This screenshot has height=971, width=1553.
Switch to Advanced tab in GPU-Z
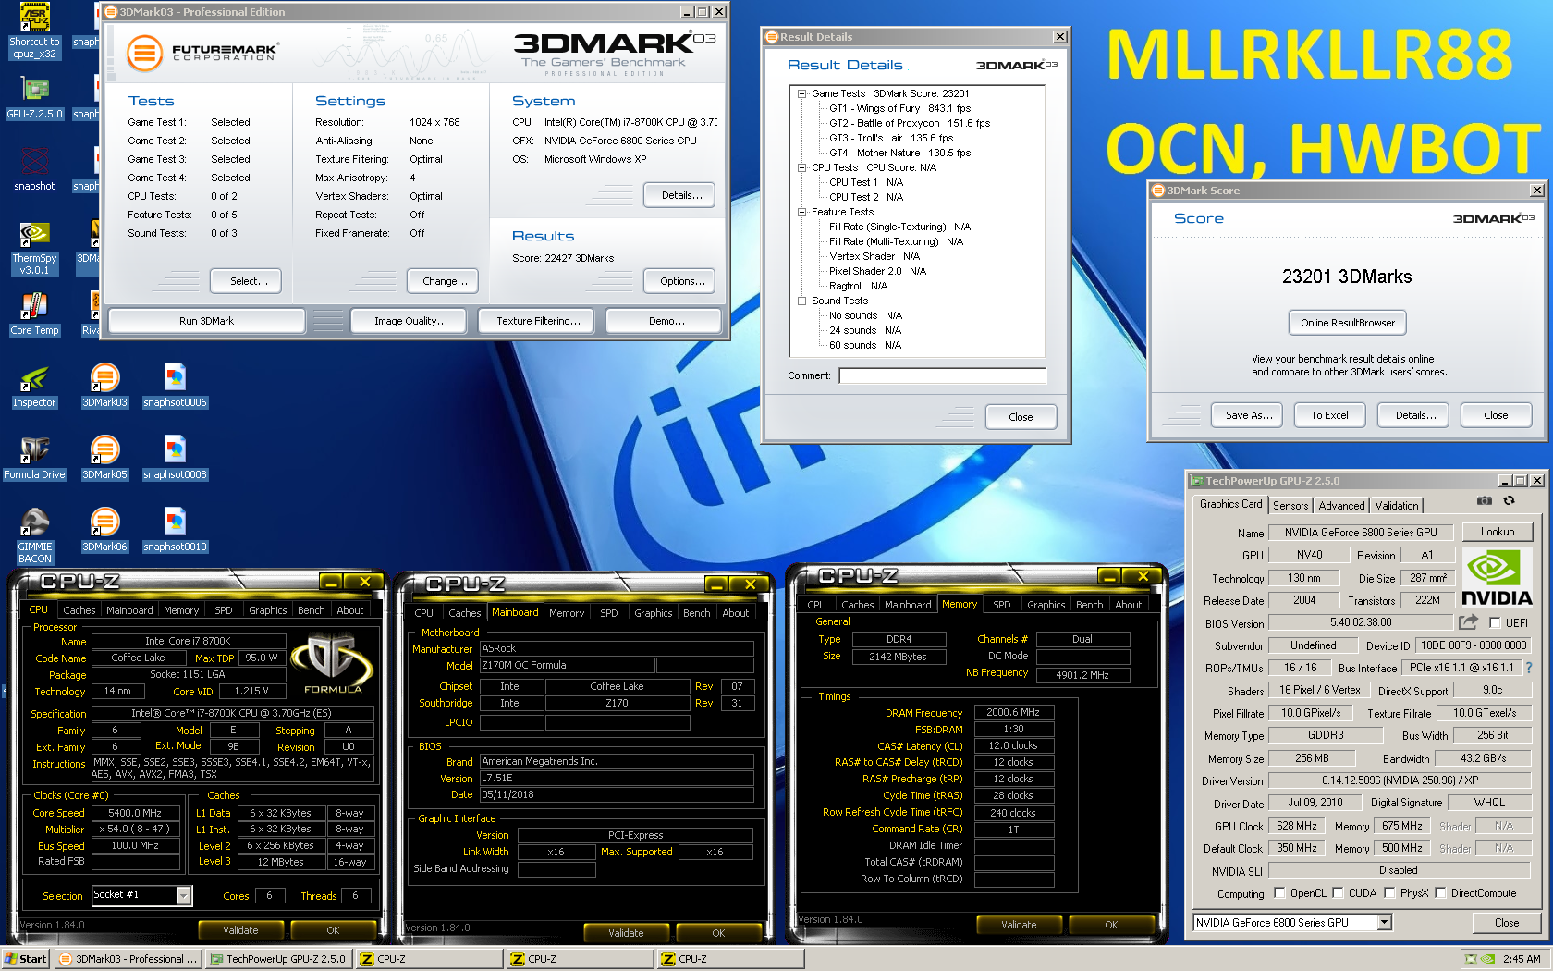tap(1341, 506)
